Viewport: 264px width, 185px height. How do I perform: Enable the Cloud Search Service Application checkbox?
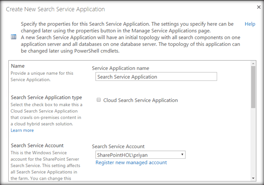[x=98, y=100]
